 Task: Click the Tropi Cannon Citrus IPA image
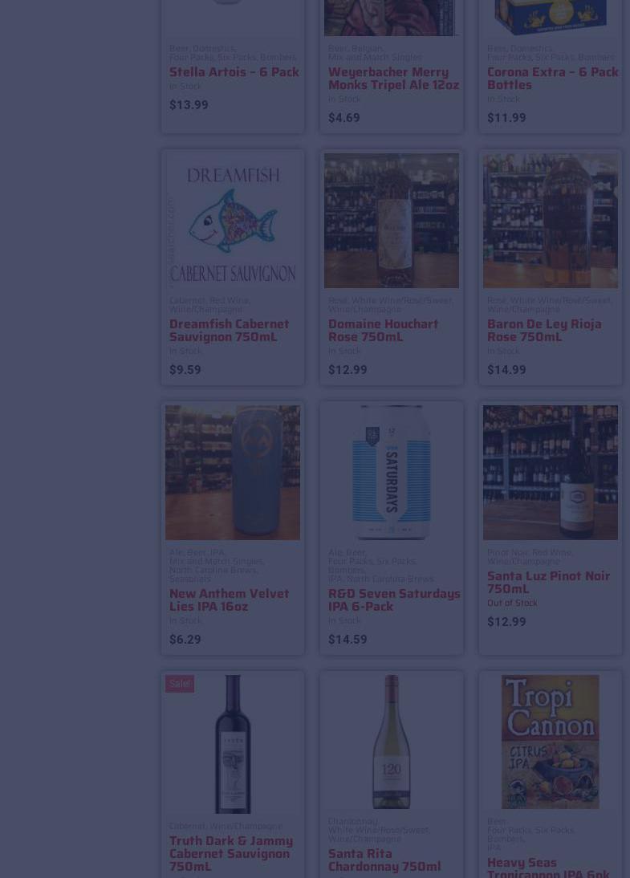coord(551,742)
